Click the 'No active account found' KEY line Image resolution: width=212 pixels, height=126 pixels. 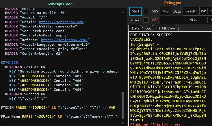64,71
